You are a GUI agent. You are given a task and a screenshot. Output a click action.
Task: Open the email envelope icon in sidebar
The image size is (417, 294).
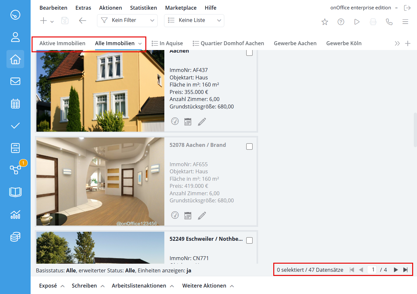point(15,81)
